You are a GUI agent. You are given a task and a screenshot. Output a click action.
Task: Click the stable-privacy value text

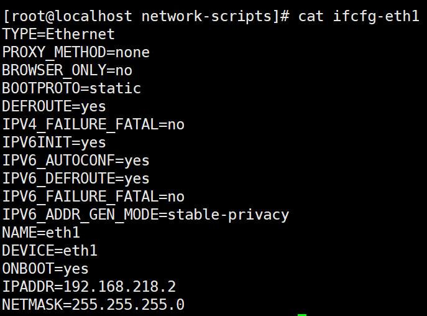click(228, 215)
